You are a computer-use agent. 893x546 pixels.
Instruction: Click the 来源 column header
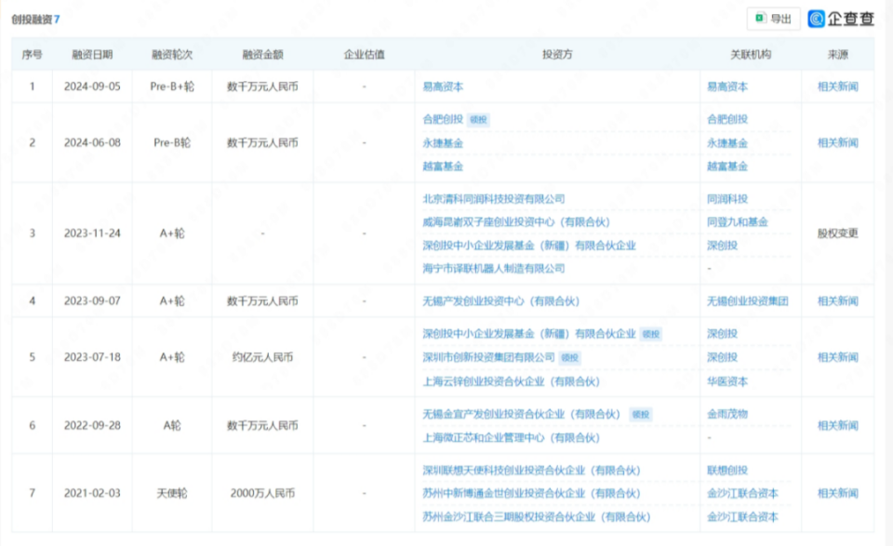(x=838, y=55)
